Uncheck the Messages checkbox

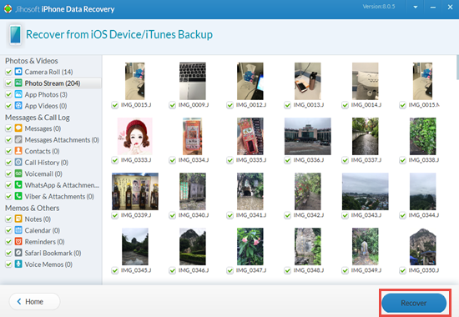point(8,128)
